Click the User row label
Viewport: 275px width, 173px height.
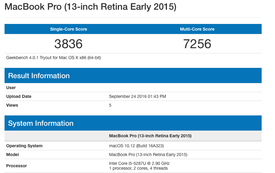tap(11, 88)
